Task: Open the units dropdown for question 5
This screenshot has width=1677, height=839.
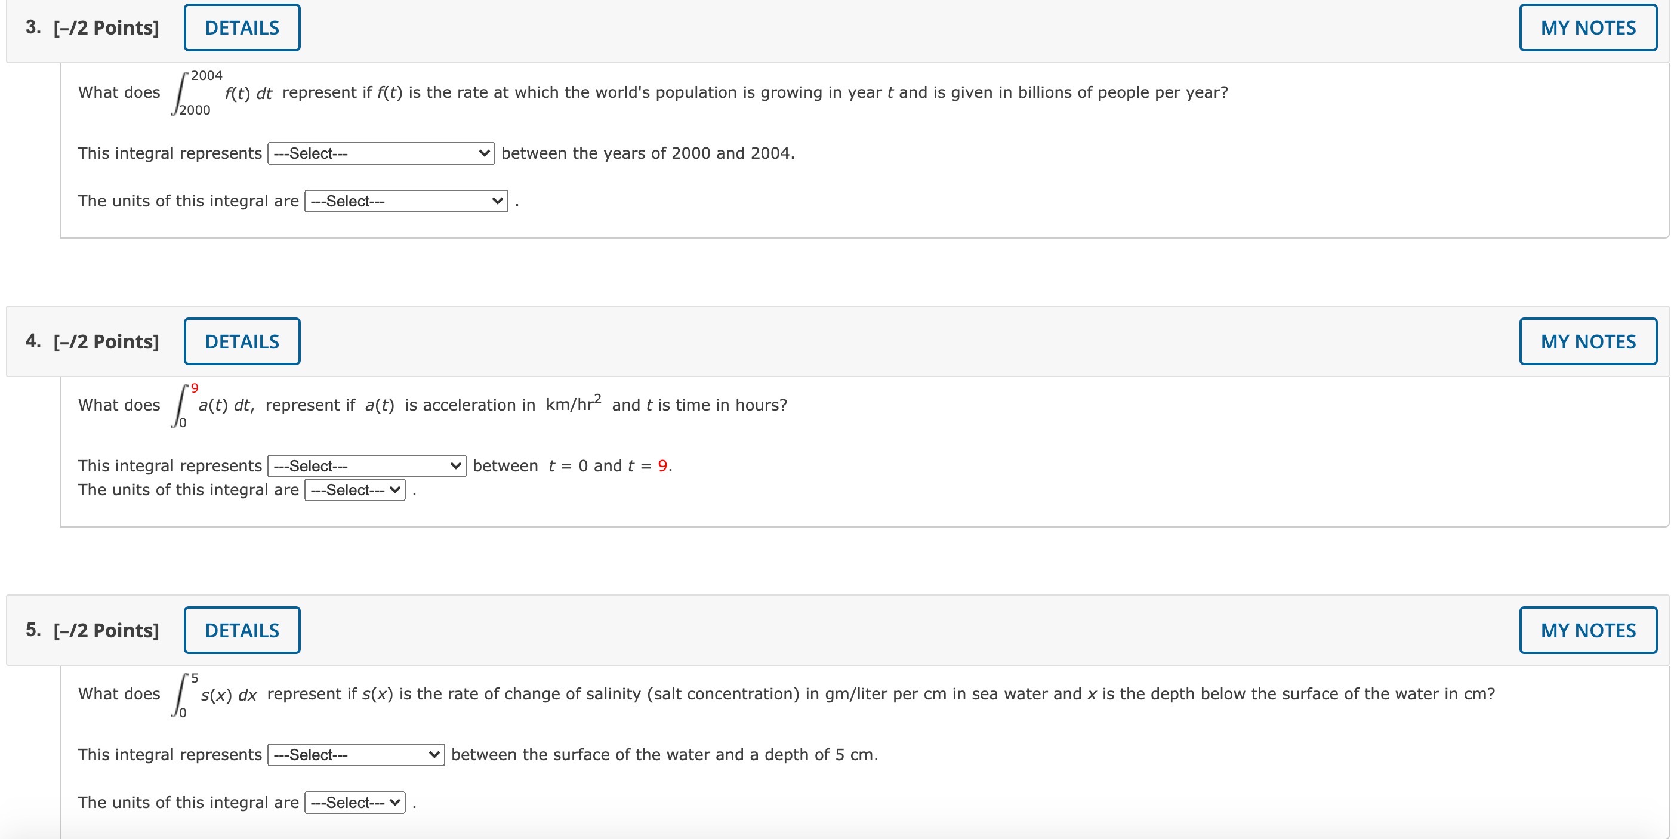Action: point(355,802)
